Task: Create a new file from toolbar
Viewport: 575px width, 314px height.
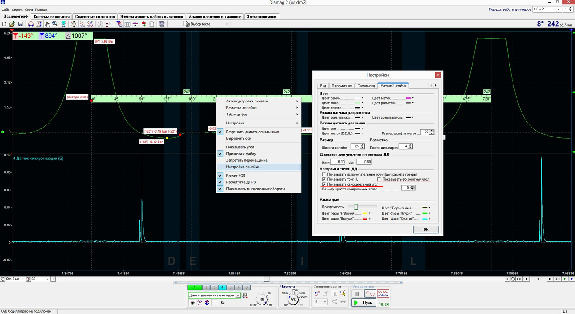Action: pos(4,24)
